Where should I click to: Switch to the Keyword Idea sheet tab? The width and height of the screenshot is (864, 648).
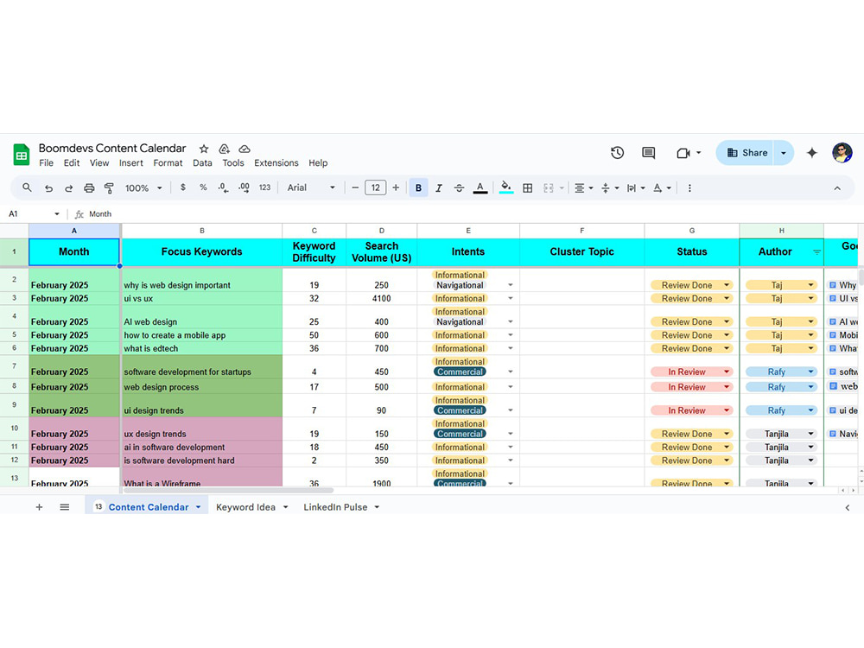coord(245,507)
